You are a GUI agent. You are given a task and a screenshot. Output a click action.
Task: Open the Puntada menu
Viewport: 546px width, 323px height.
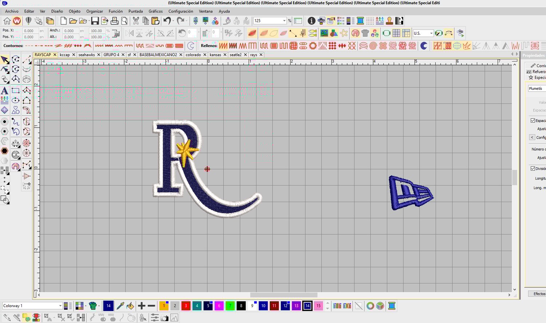click(x=135, y=11)
